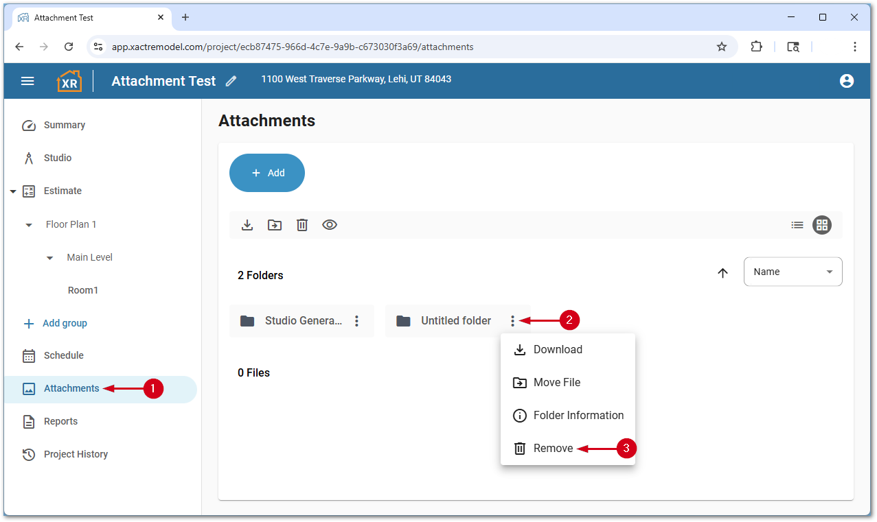Click the blue Add button

pyautogui.click(x=267, y=173)
